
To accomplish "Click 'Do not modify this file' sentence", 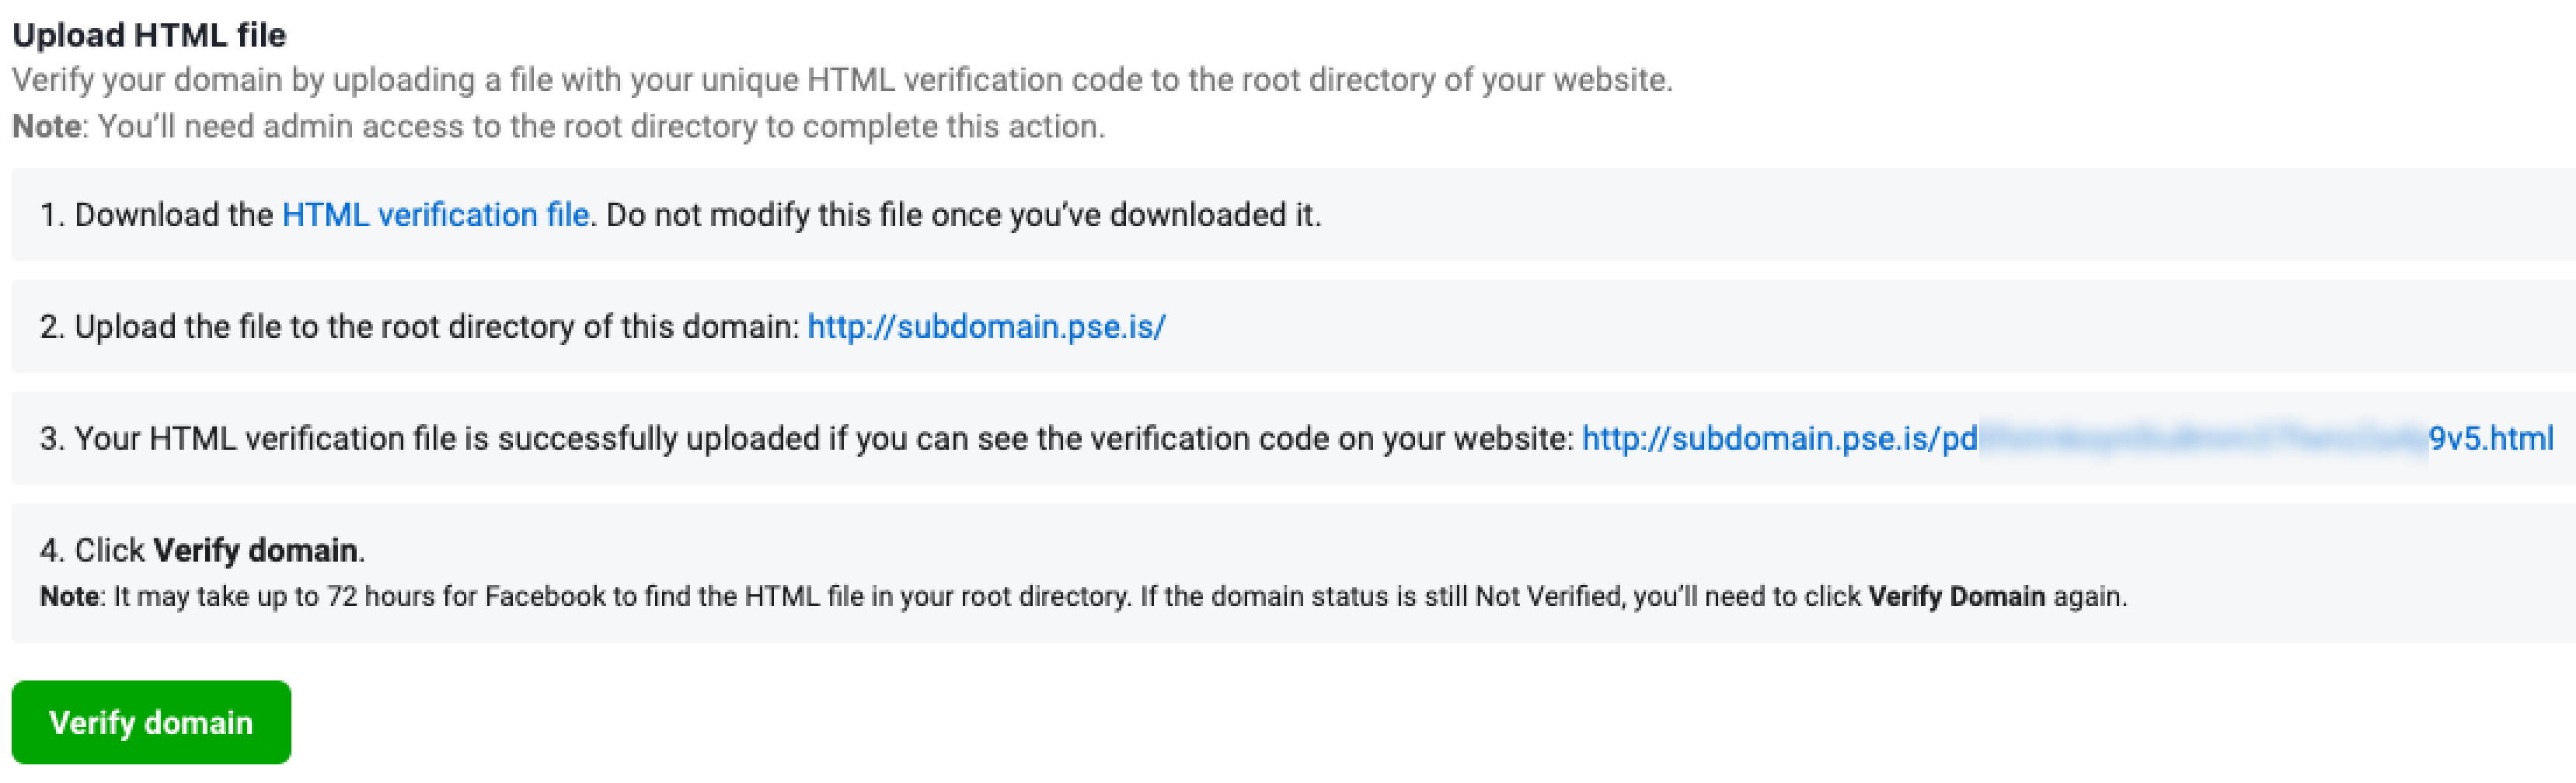I will click(963, 215).
